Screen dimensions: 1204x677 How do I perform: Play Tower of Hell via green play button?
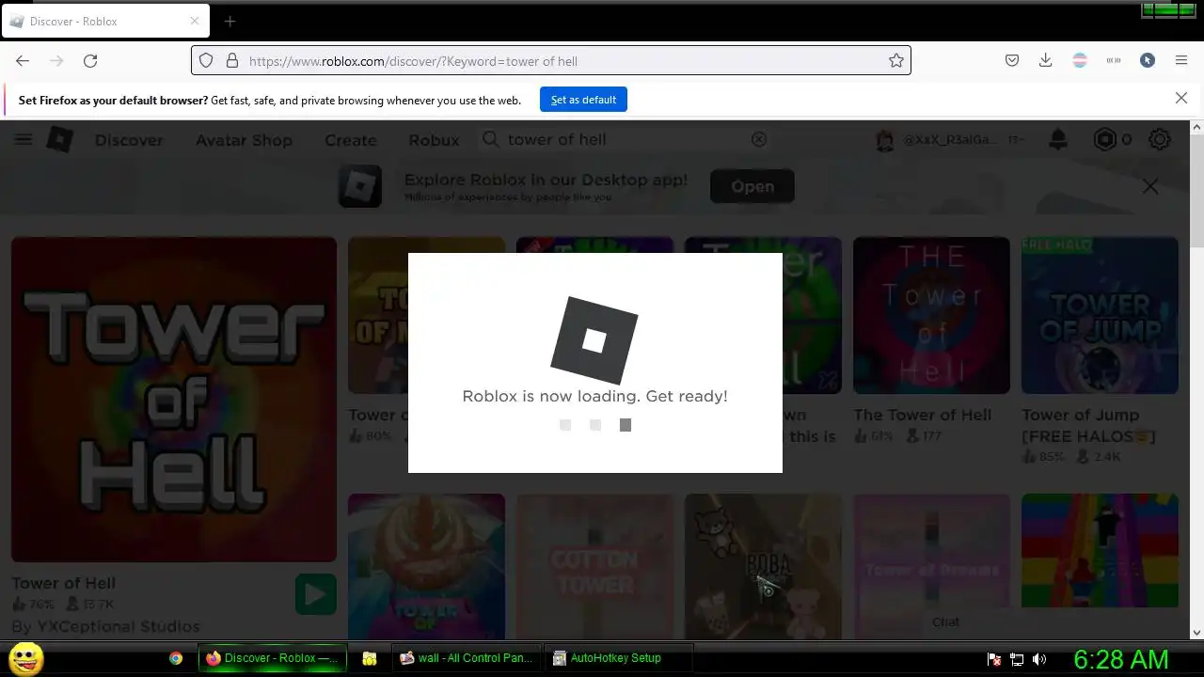(x=315, y=594)
